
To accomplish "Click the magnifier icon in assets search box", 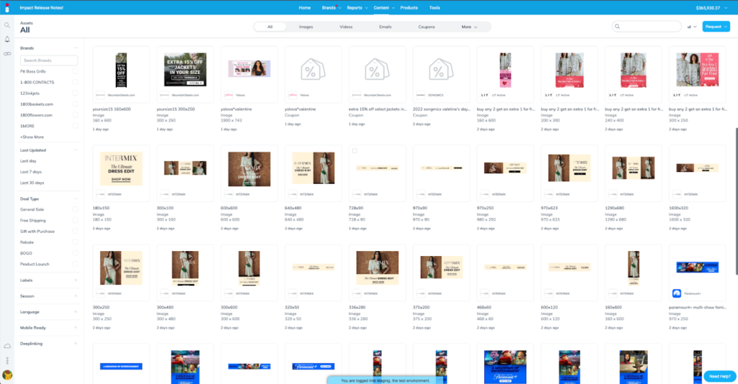I will click(618, 27).
